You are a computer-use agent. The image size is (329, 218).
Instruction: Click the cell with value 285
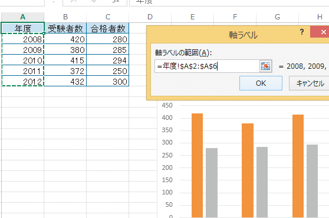tap(108, 49)
